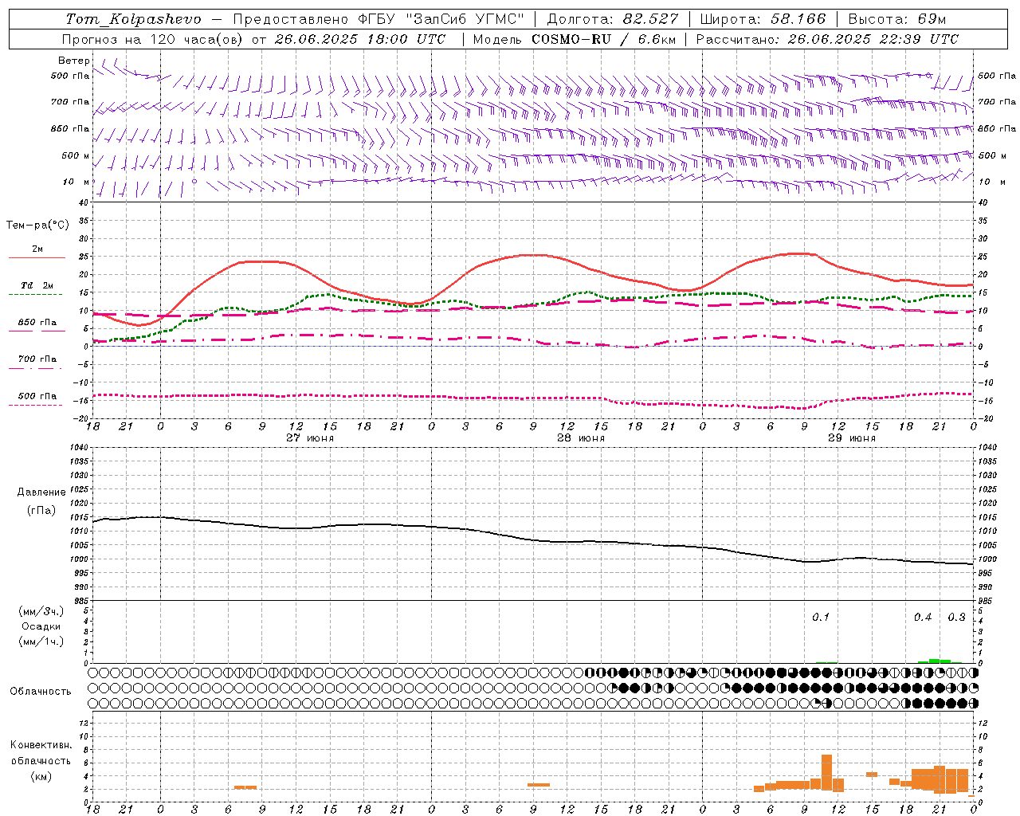Click the Tom_Kolpashevo station title
This screenshot has height=816, width=1020.
tap(133, 19)
